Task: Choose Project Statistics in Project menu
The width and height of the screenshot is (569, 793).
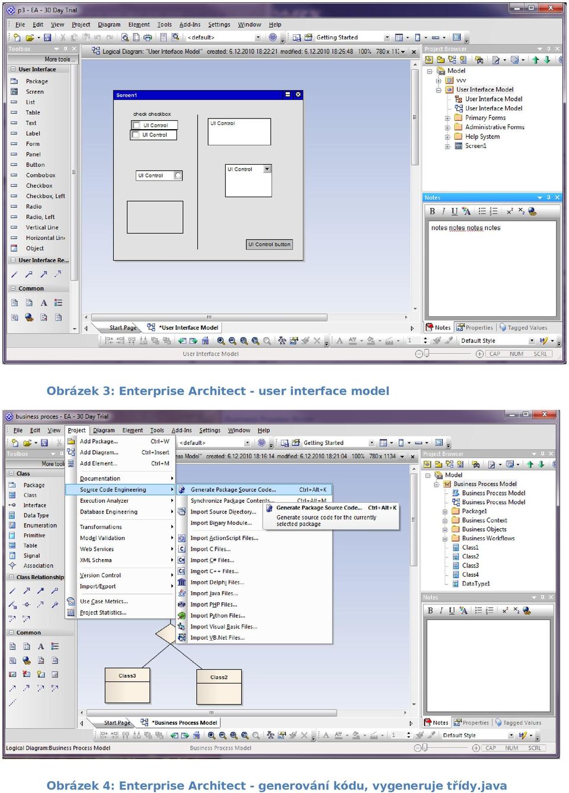Action: (103, 613)
